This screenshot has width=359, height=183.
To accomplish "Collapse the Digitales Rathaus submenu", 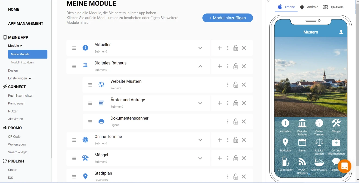I will tap(200, 66).
